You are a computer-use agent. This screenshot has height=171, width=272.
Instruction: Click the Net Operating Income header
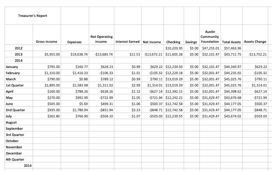[x=101, y=39]
